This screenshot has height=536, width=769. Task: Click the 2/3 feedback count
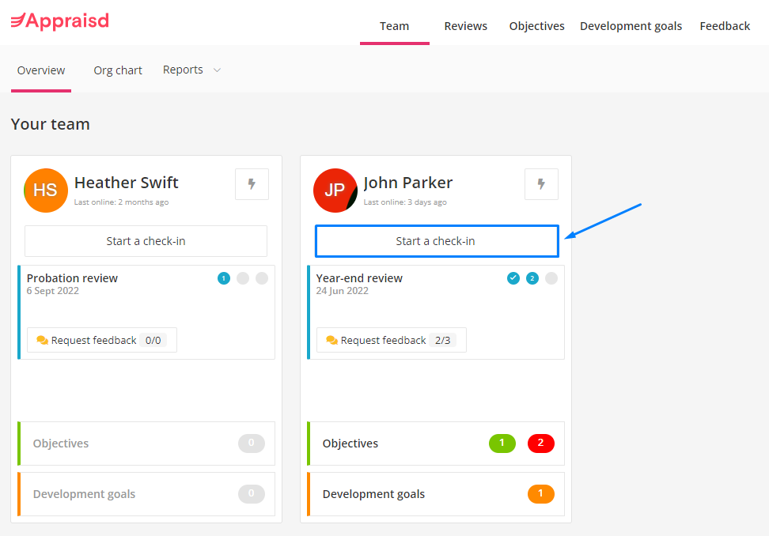pos(443,341)
